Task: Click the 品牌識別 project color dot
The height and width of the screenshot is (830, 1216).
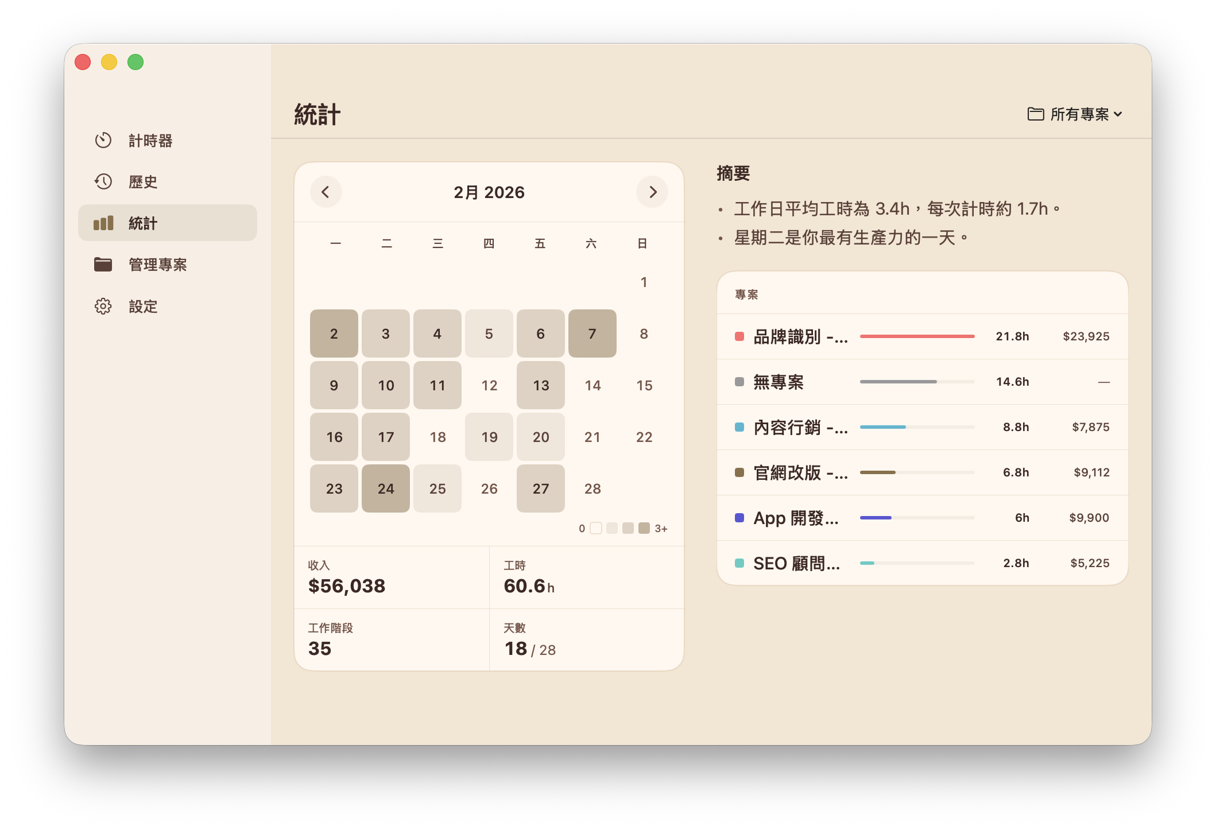Action: [x=738, y=336]
